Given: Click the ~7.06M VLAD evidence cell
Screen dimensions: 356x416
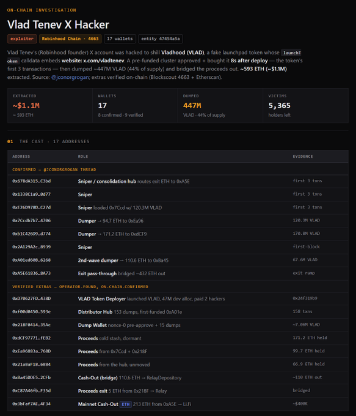Looking at the screenshot, I should click(x=306, y=325).
